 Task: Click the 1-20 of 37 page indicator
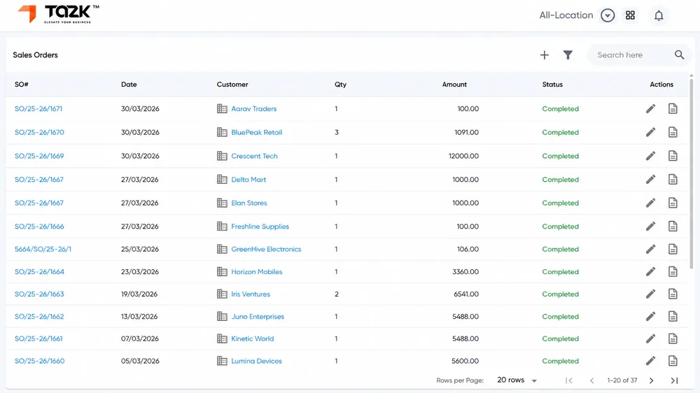pos(622,380)
